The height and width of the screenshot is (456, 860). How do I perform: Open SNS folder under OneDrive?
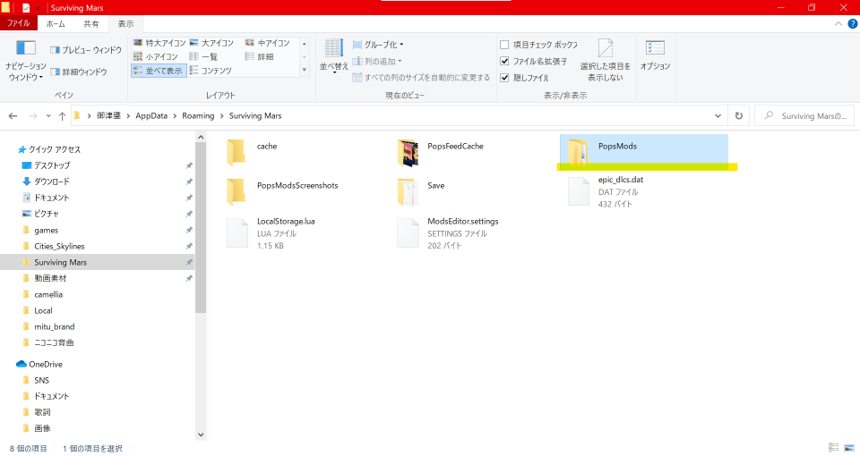(42, 380)
